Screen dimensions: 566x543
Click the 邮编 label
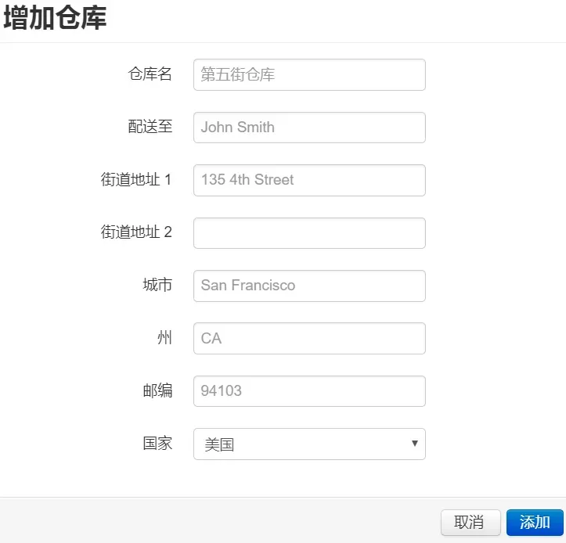tap(157, 390)
